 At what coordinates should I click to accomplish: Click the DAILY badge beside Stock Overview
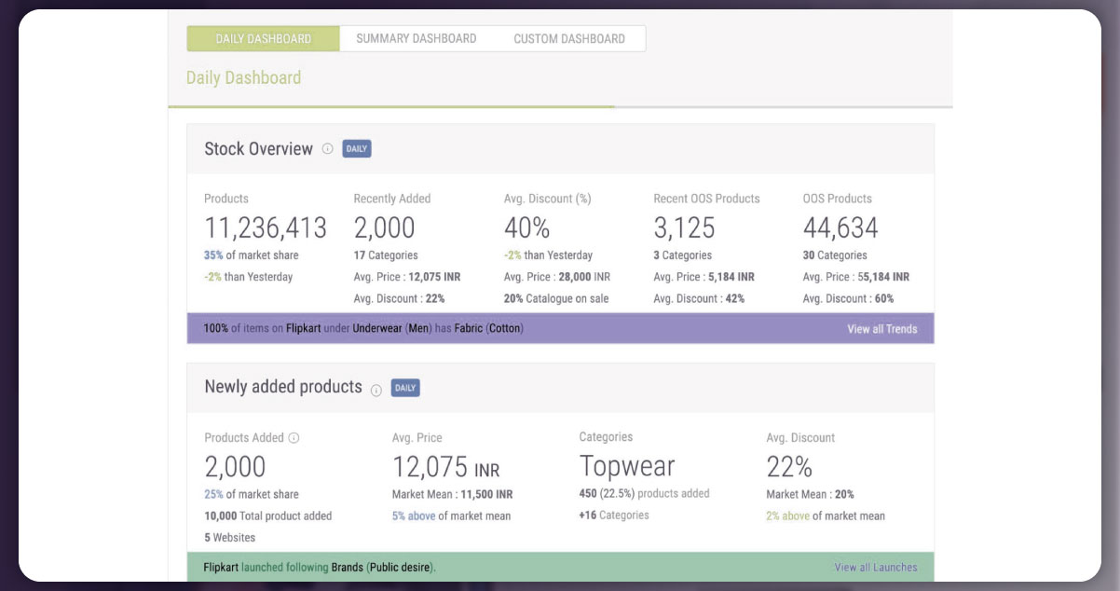point(357,149)
